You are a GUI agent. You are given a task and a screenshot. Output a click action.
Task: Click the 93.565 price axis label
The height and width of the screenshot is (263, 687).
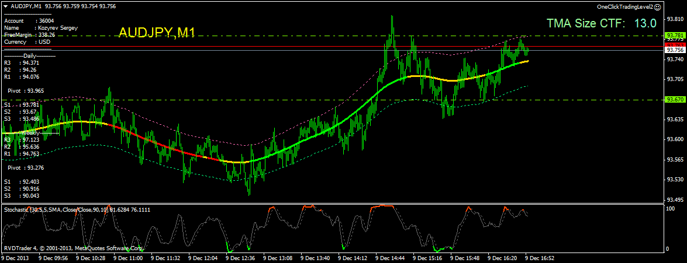pos(675,159)
